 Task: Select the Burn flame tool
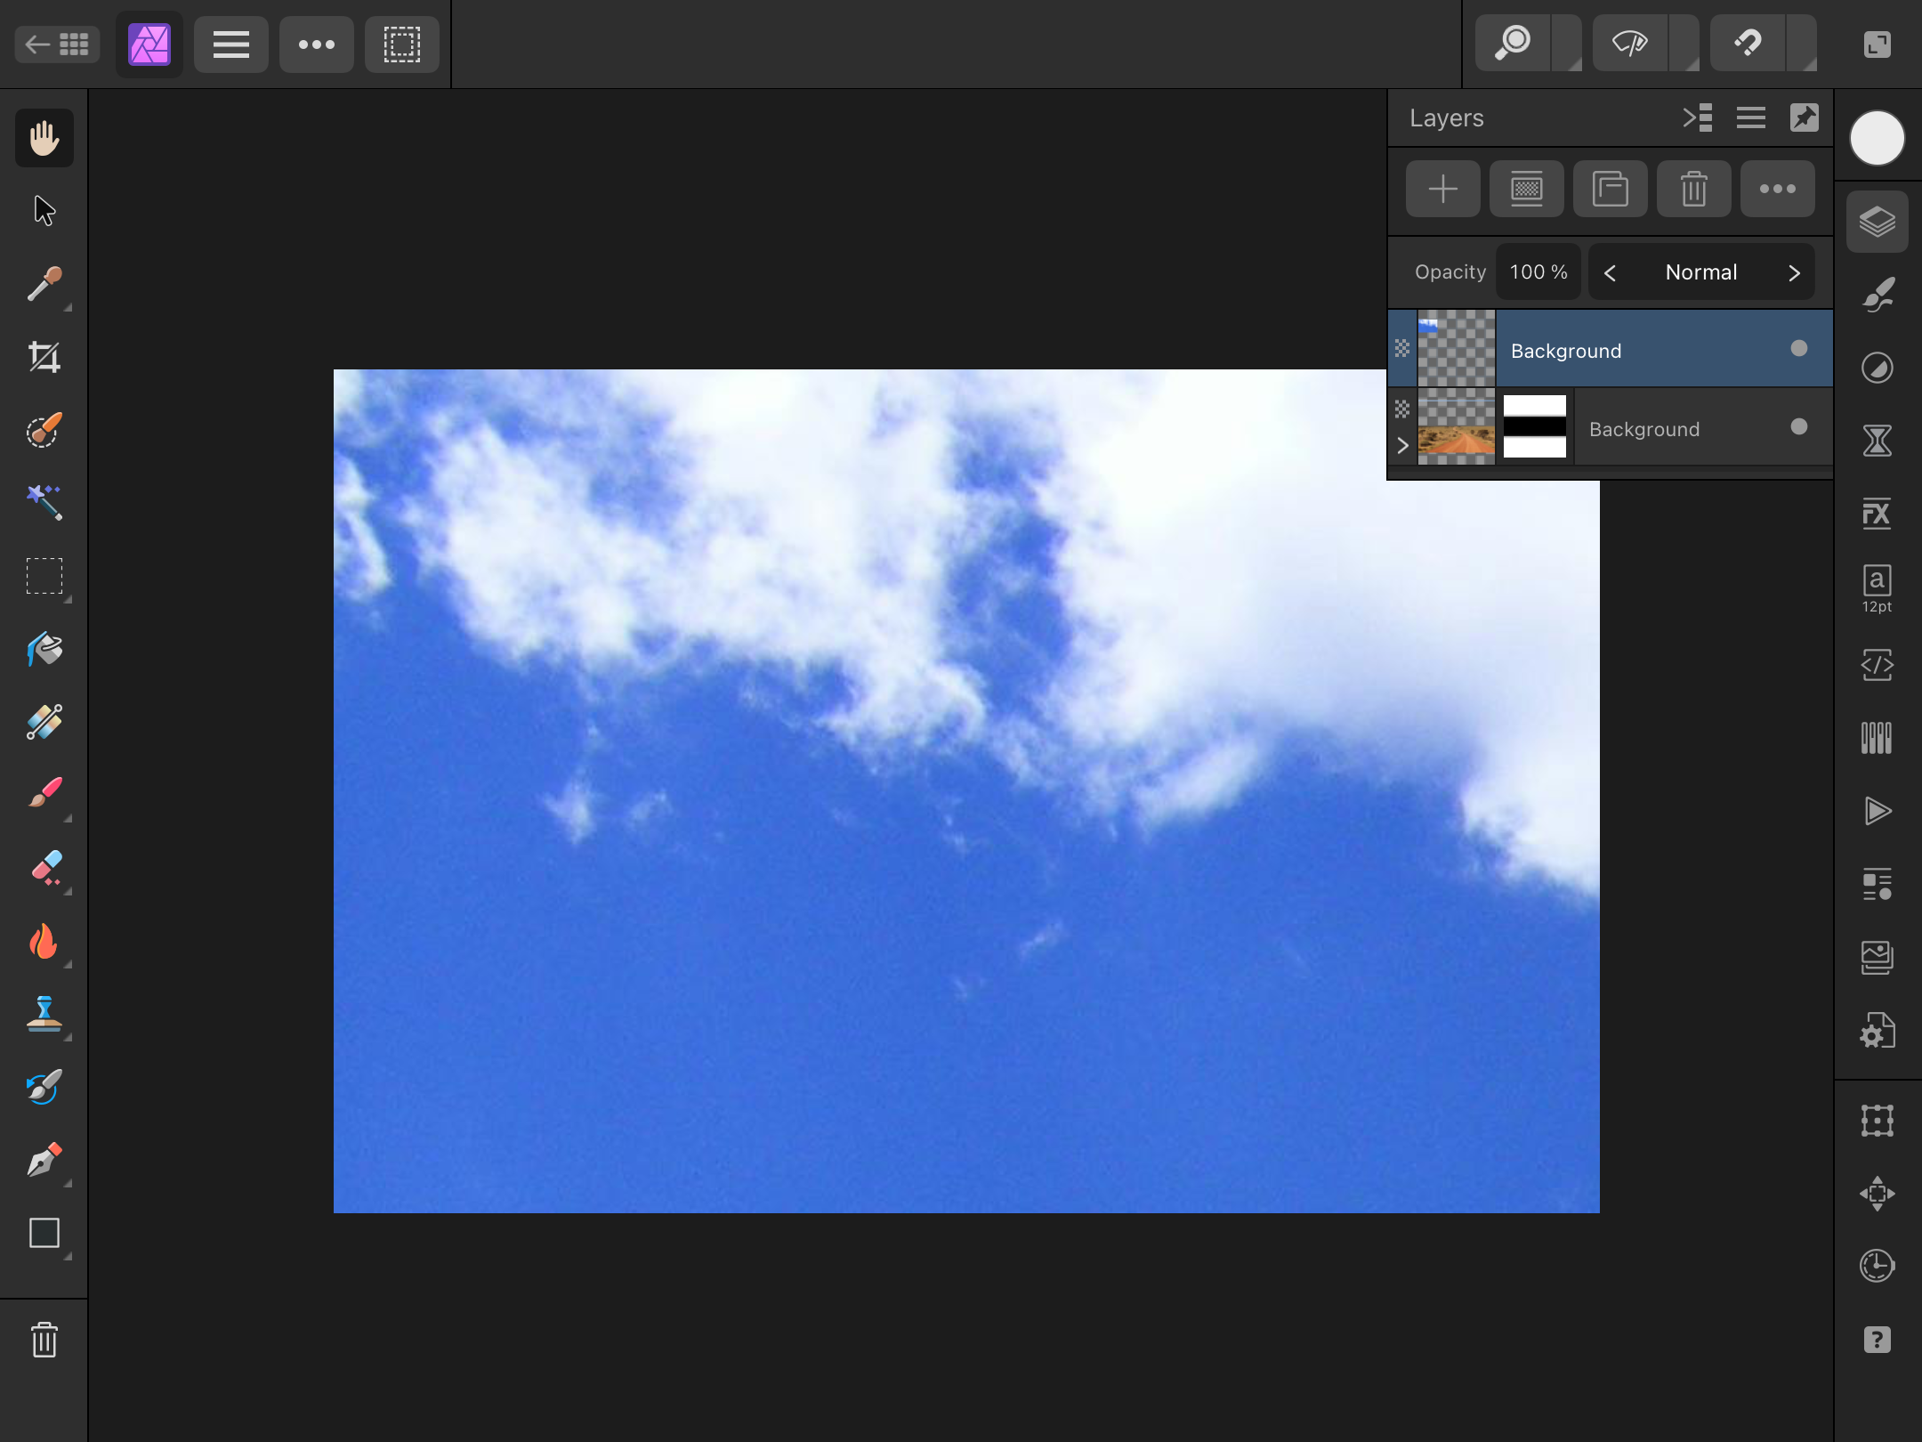pos(44,941)
